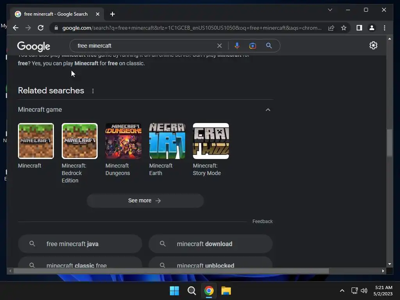The height and width of the screenshot is (300, 400).
Task: Go to the Google homepage logo
Action: pyautogui.click(x=34, y=46)
